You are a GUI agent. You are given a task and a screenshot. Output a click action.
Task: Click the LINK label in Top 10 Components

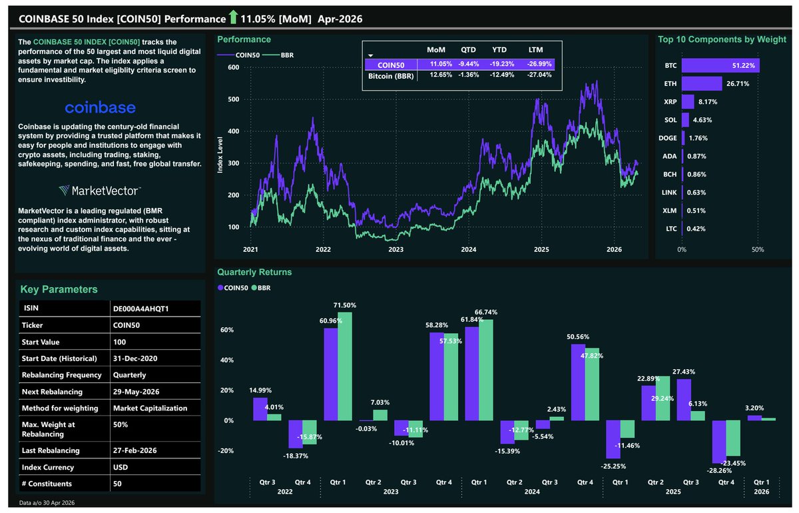[668, 193]
